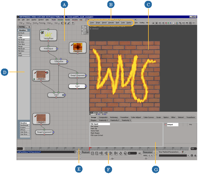Open the FxTree Passes dropdown menu
The height and width of the screenshot is (174, 198).
(x=42, y=23)
